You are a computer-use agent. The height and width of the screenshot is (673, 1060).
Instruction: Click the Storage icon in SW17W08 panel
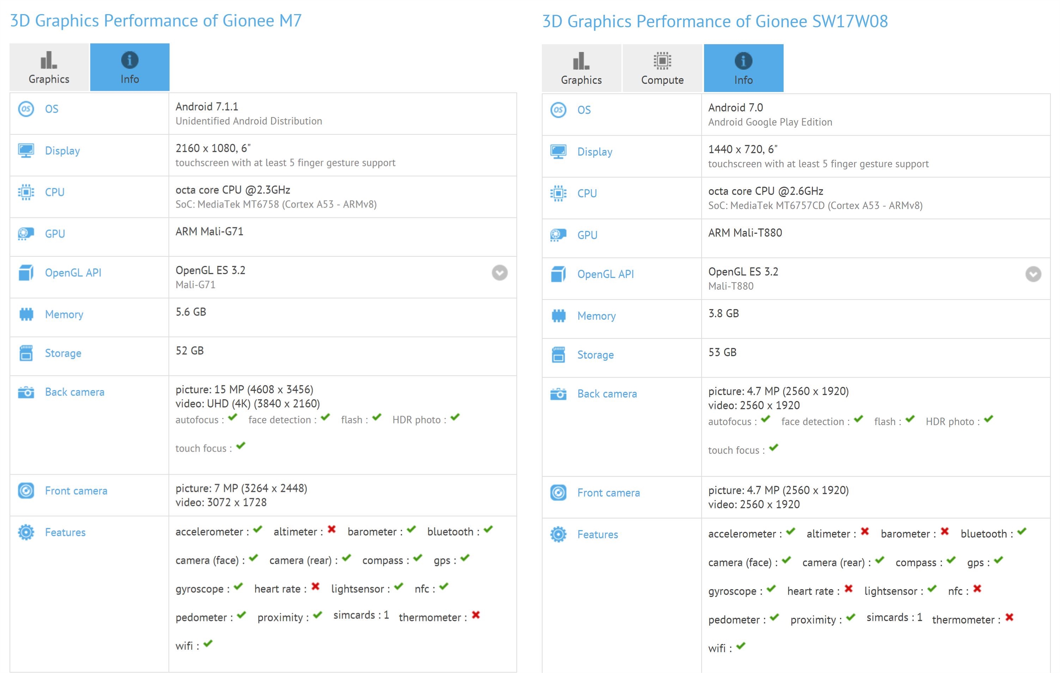(x=559, y=355)
